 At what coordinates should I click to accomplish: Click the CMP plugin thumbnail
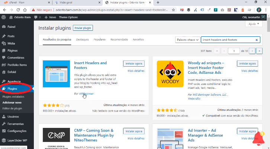pos(56,138)
